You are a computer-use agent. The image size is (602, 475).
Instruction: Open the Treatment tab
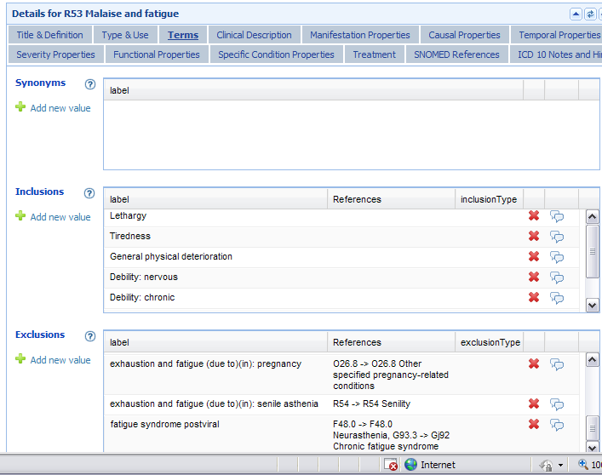tap(375, 54)
